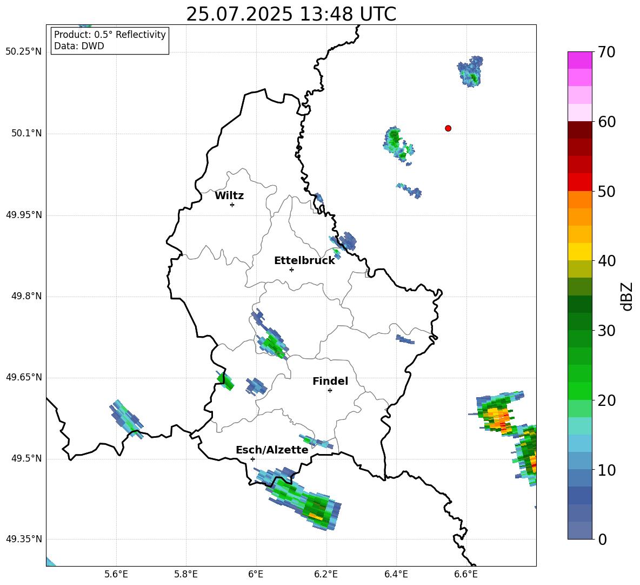Click the Wiltz station label
The image size is (640, 585).
pos(229,196)
